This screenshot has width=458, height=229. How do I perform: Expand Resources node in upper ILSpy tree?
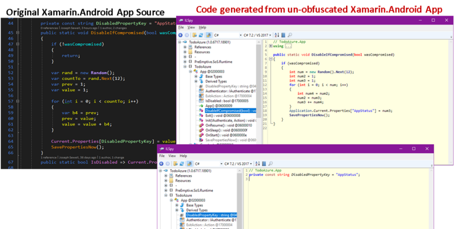185,52
